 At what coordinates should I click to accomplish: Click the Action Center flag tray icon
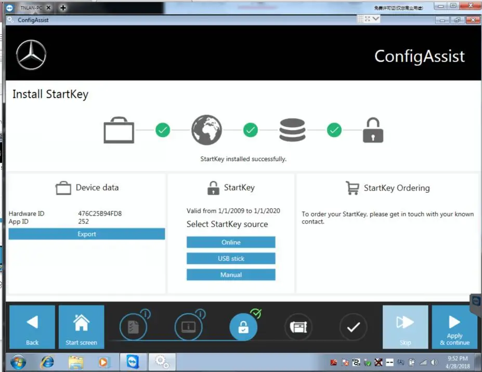point(345,363)
